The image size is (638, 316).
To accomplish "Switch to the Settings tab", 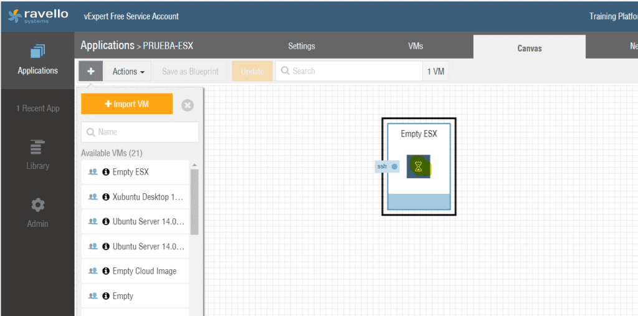I will click(x=302, y=46).
